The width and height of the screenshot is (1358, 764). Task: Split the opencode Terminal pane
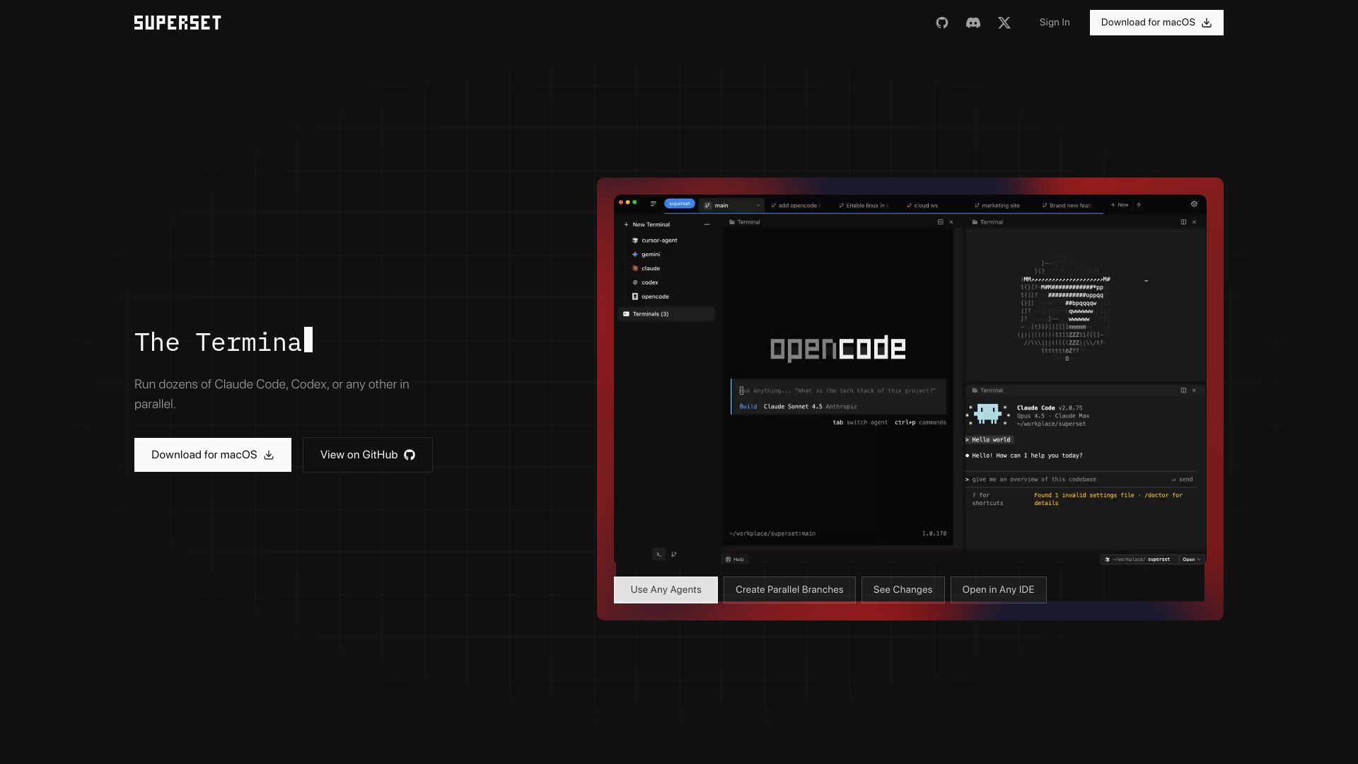(x=940, y=222)
